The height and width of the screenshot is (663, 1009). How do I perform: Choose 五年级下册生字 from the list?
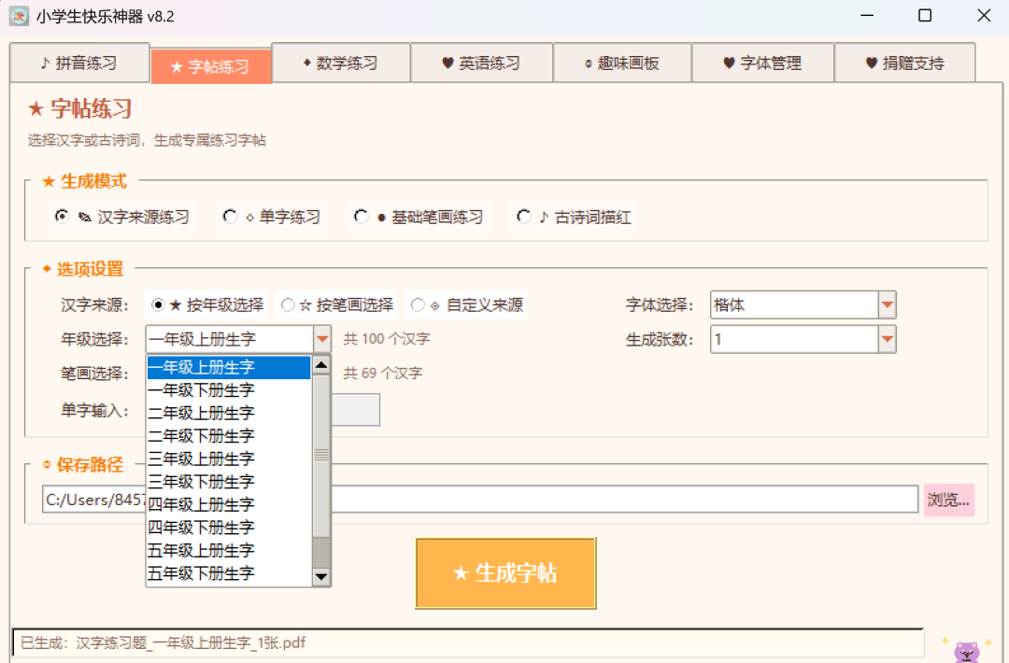click(229, 573)
